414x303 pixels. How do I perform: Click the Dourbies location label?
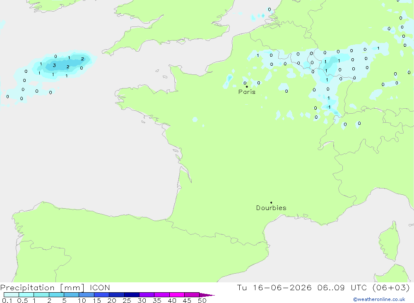coord(271,208)
